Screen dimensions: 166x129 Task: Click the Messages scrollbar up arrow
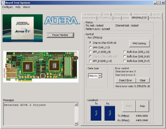pos(76,104)
